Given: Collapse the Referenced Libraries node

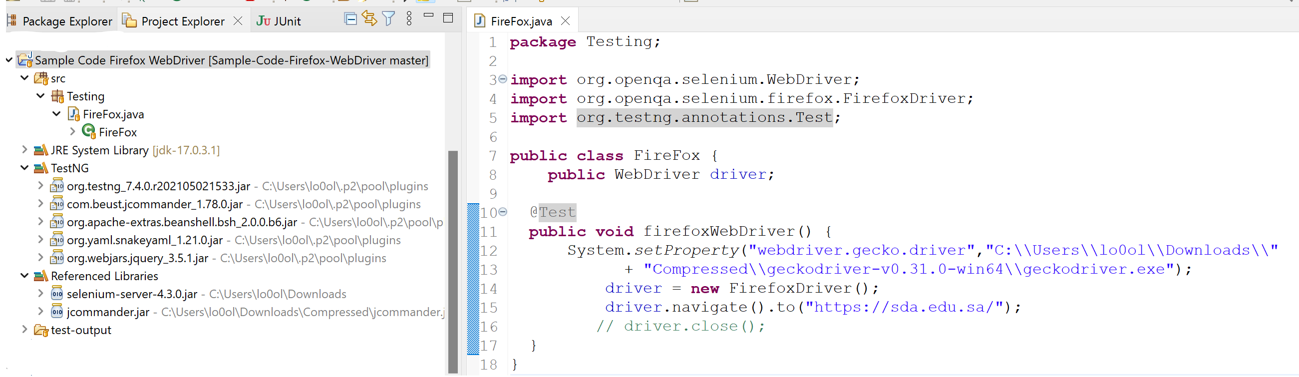Looking at the screenshot, I should pos(24,276).
